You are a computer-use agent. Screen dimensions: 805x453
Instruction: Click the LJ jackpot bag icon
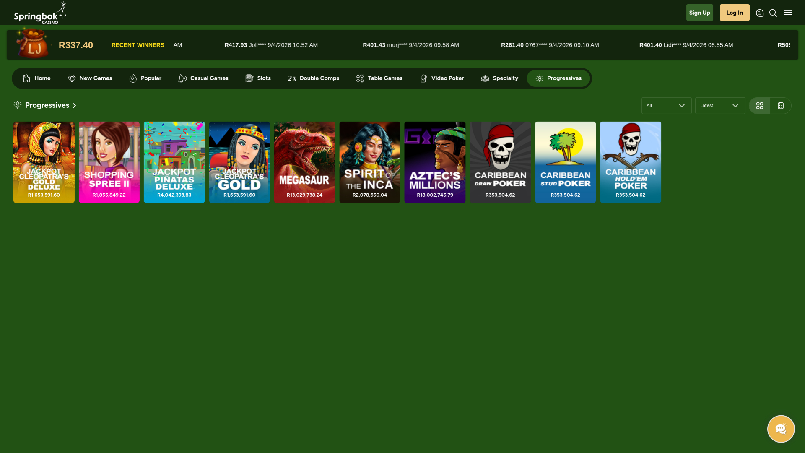32,43
